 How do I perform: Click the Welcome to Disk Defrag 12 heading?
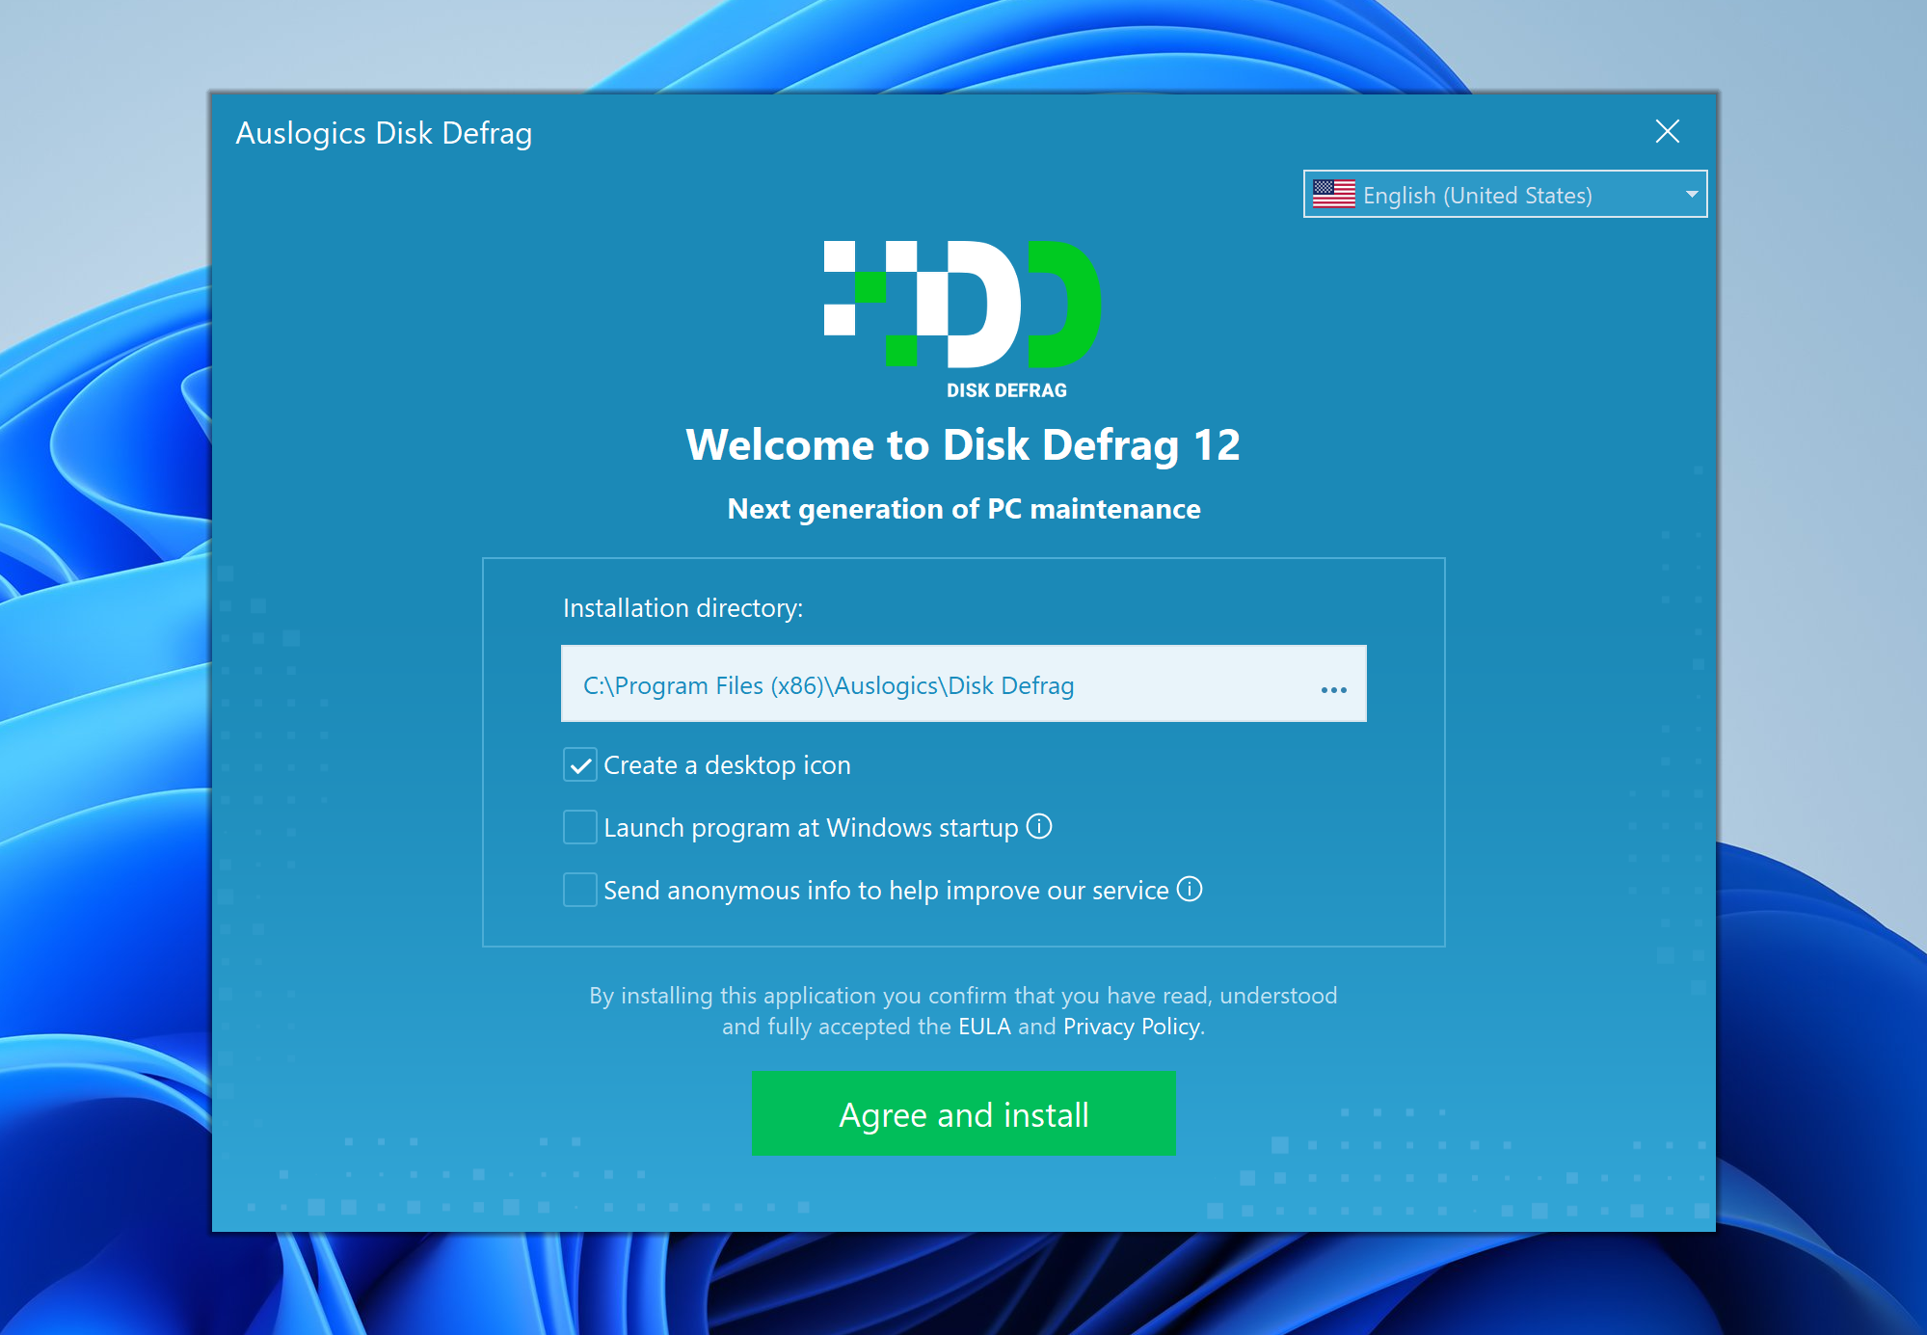click(962, 445)
